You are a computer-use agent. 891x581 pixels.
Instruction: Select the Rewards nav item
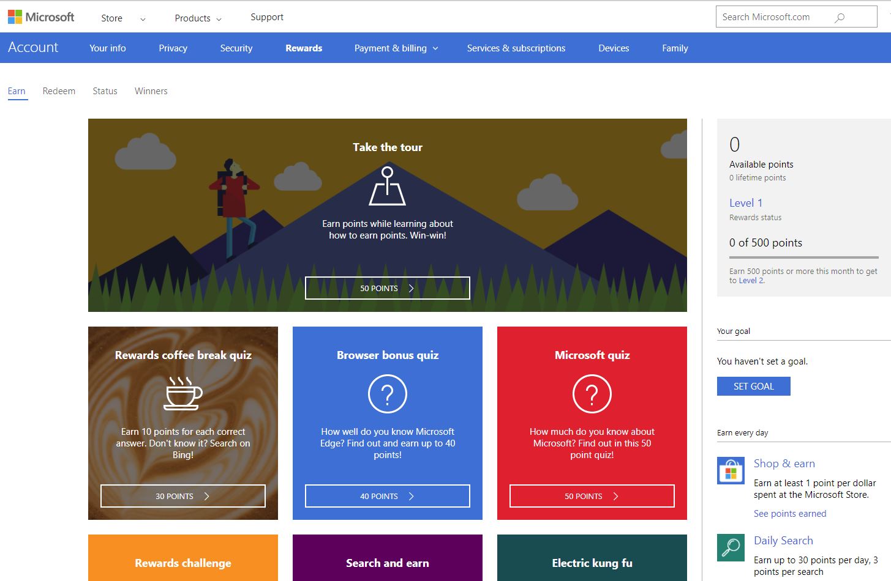click(304, 48)
